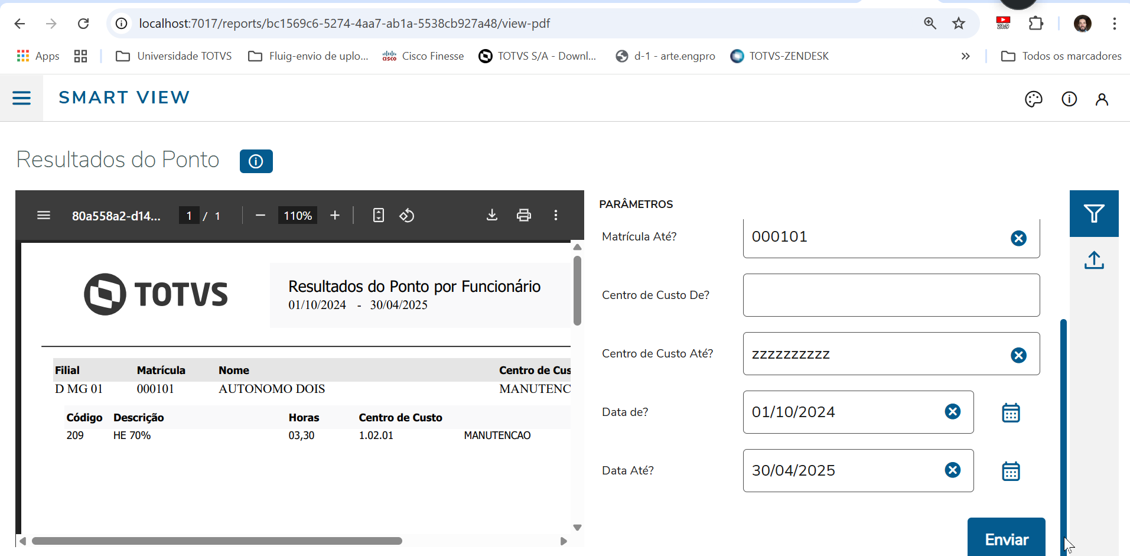Click the Enviar button
The height and width of the screenshot is (556, 1130).
click(1006, 538)
